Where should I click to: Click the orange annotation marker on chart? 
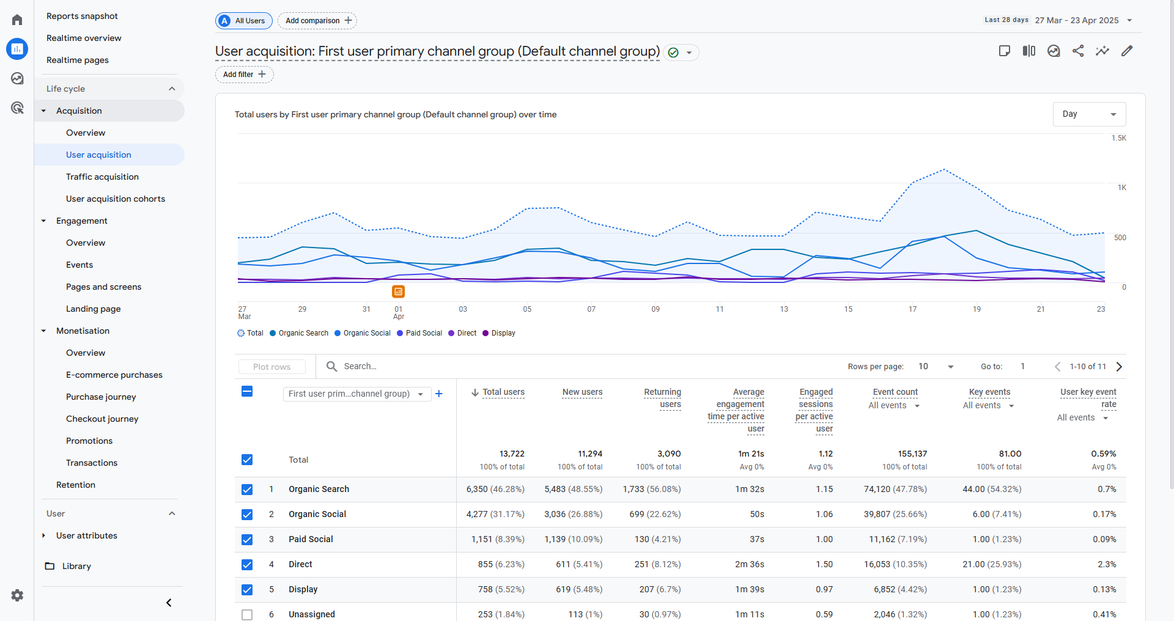point(399,292)
